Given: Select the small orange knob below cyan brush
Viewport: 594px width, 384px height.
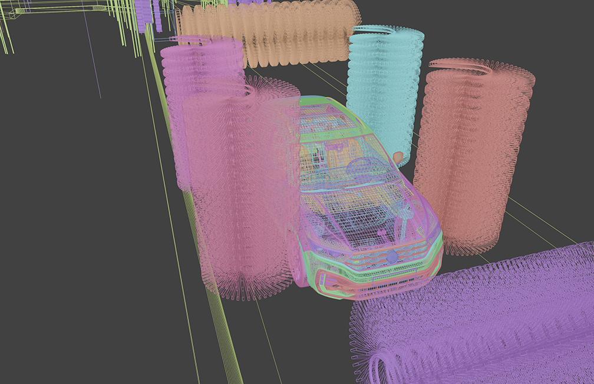Looking at the screenshot, I should [399, 157].
